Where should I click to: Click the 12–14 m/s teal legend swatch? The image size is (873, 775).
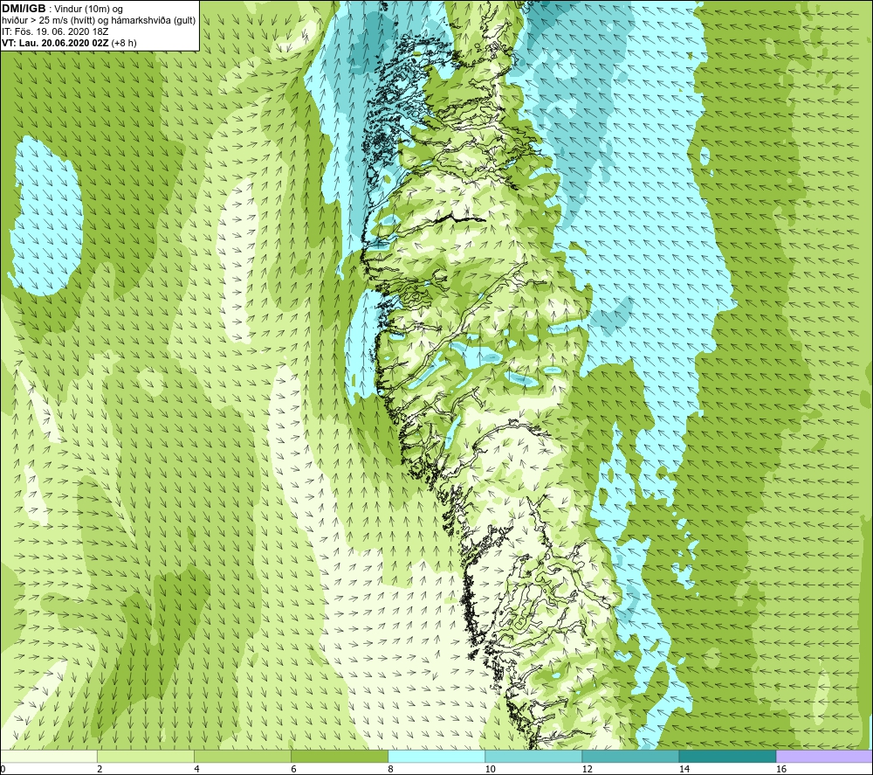click(630, 756)
